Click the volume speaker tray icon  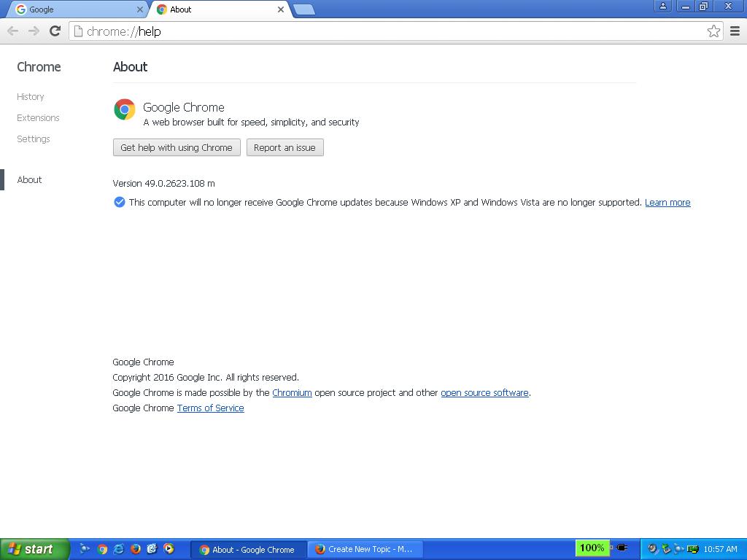click(653, 549)
